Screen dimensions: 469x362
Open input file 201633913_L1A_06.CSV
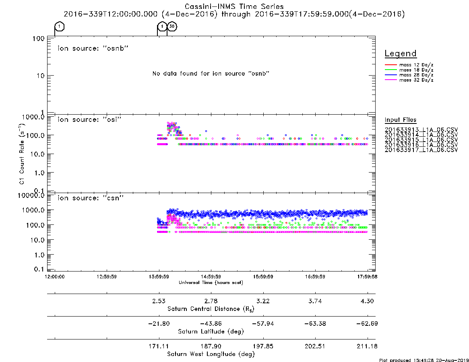(x=421, y=130)
